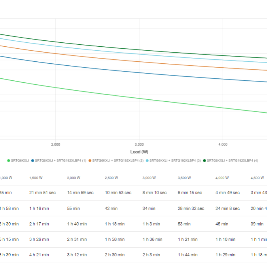
Task: Click the Load (W) axis title
Action: tap(139, 152)
